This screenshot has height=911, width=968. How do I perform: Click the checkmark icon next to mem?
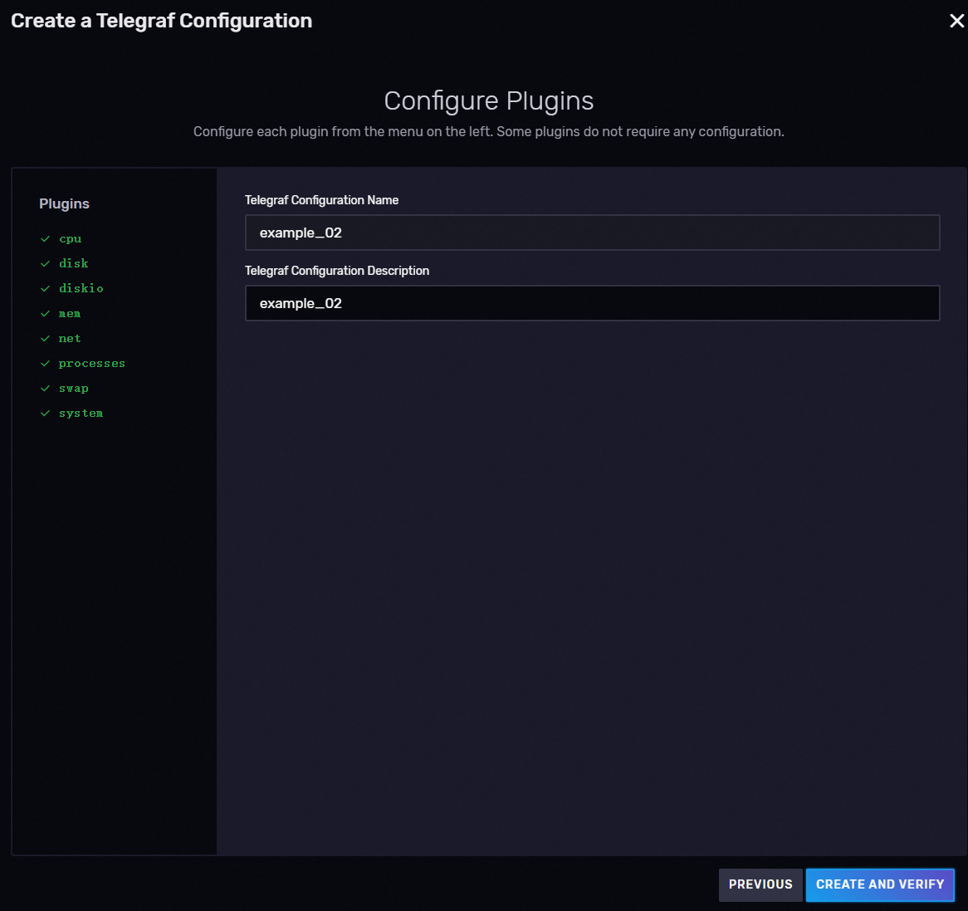click(x=45, y=314)
